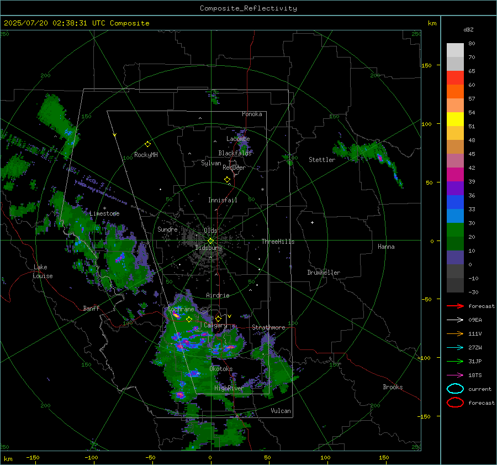Click the Sylvan label on map
Screen dimensions: 497x465
pyautogui.click(x=211, y=163)
